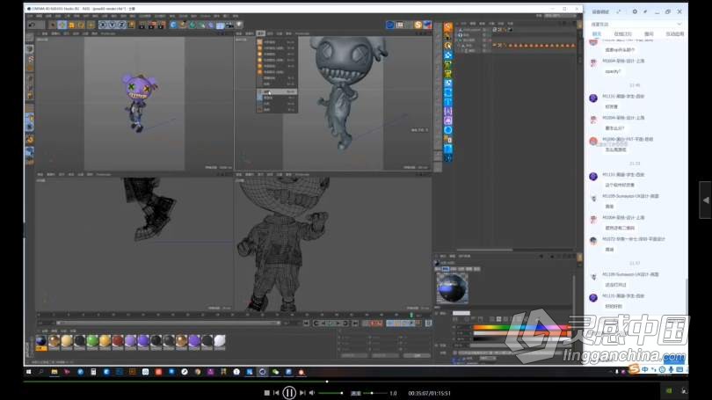This screenshot has width=712, height=400.
Task: Select the white material sphere
Action: (x=220, y=341)
